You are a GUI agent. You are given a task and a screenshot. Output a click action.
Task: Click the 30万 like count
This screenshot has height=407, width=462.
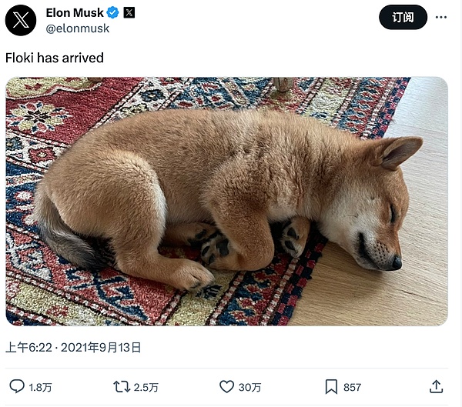pyautogui.click(x=249, y=387)
